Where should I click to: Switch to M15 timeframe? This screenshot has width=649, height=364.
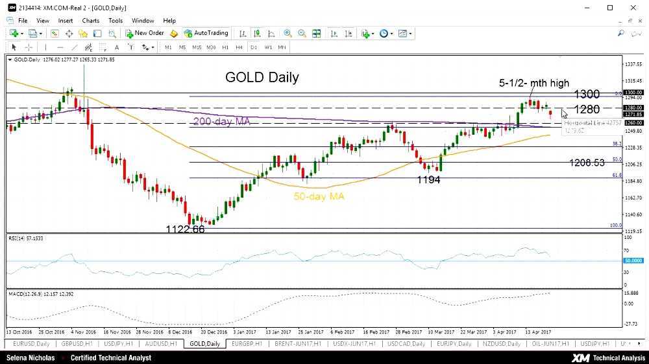point(197,47)
